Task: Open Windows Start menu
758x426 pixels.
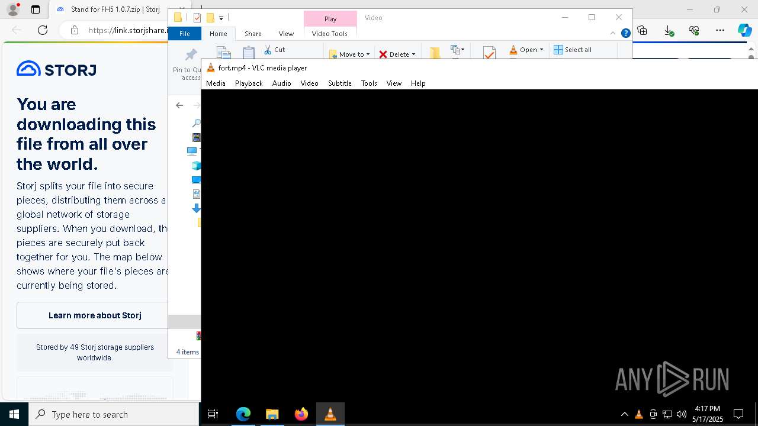Action: click(x=14, y=414)
